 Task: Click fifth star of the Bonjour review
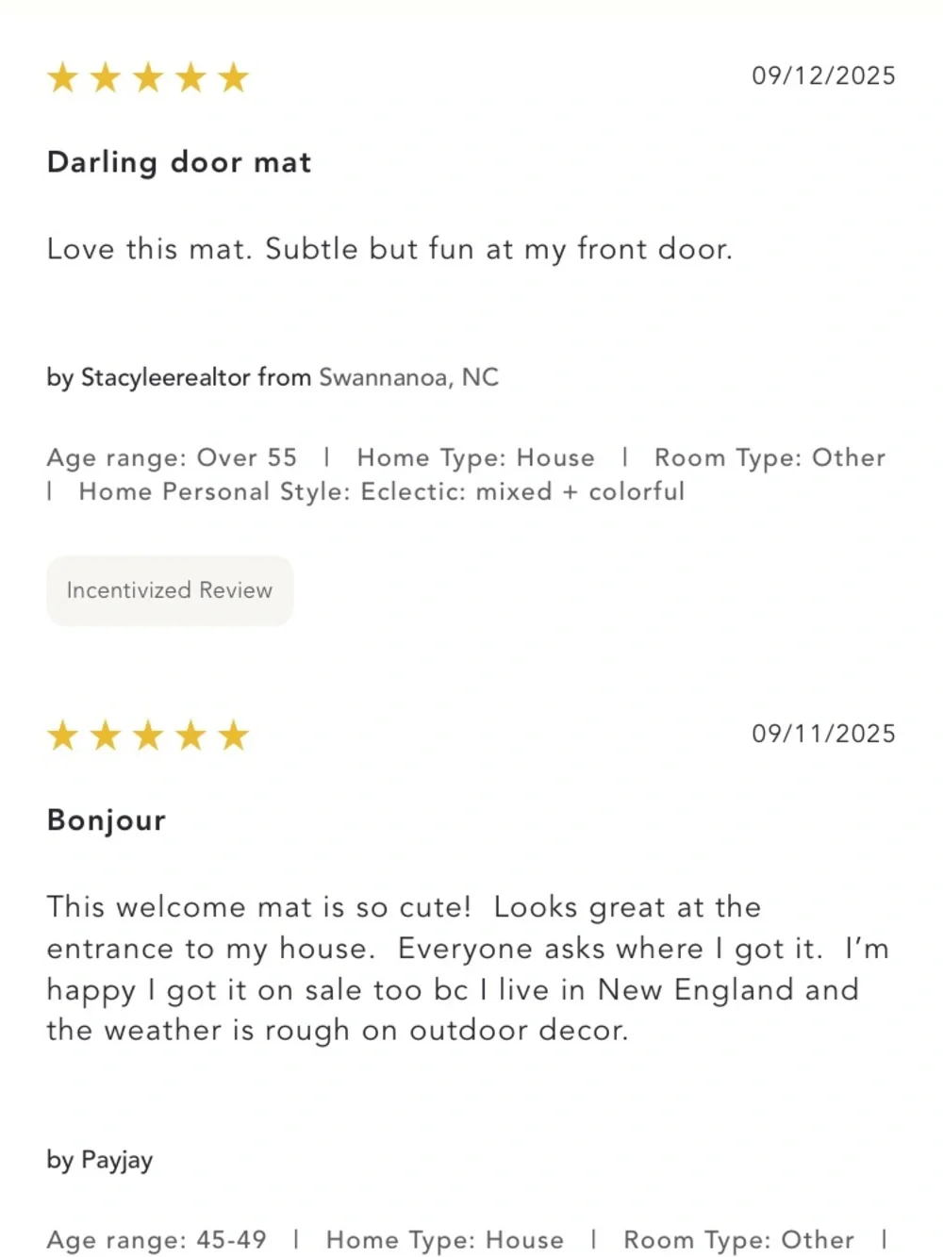(233, 735)
